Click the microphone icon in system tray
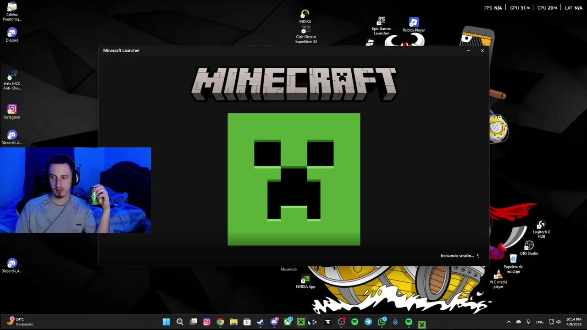This screenshot has width=587, height=330. coord(528,322)
